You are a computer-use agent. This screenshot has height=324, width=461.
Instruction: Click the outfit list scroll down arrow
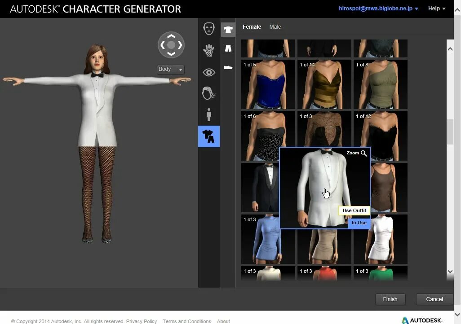450,271
